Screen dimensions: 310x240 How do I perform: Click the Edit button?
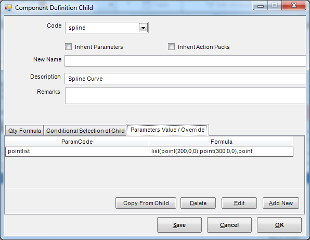239,203
